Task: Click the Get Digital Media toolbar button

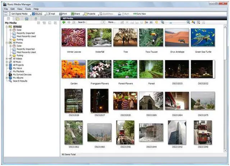Action: [17, 14]
